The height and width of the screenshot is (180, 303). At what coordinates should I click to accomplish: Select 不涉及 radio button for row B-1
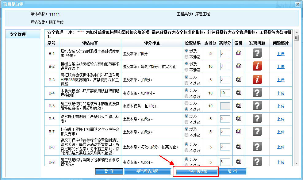pyautogui.click(x=186, y=57)
